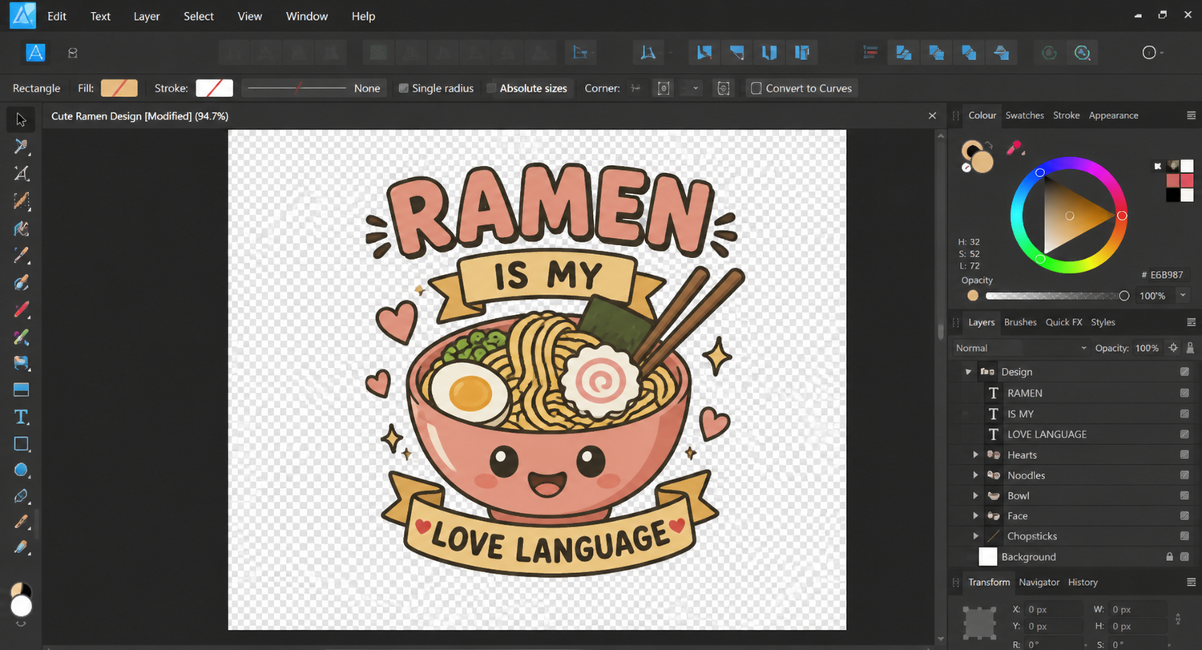Click the fourth blue arrange icon before green icons
This screenshot has height=650, width=1202.
1001,53
